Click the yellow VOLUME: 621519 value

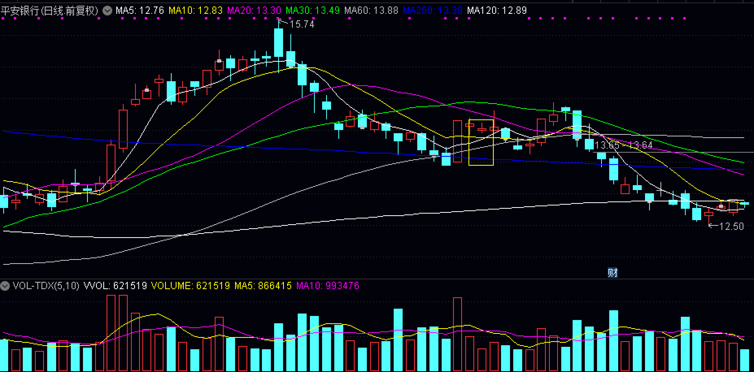tap(191, 286)
